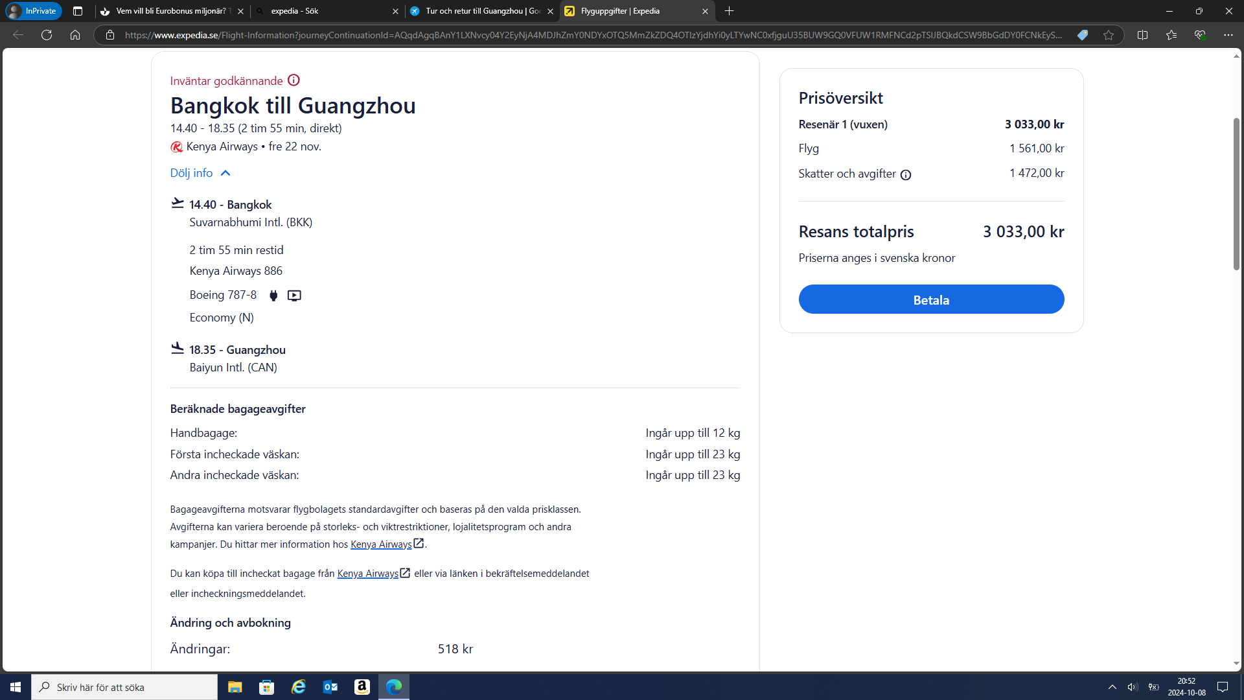Click the page vertical scrollbar thumb
1244x700 pixels.
[x=1236, y=194]
